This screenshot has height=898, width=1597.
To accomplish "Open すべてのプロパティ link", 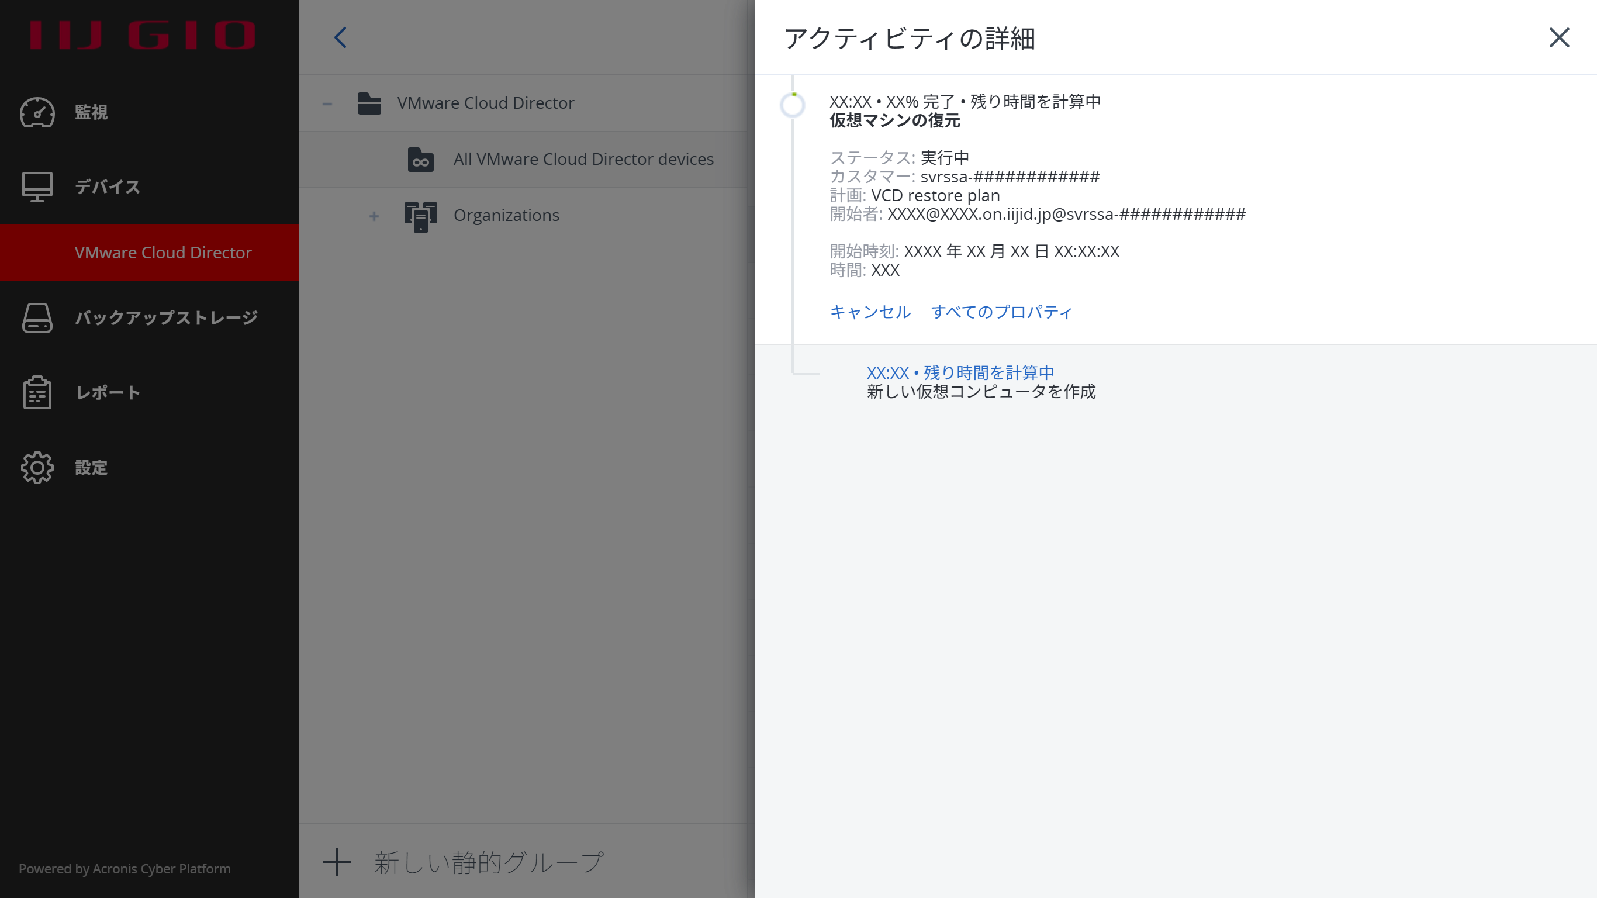I will [1001, 312].
